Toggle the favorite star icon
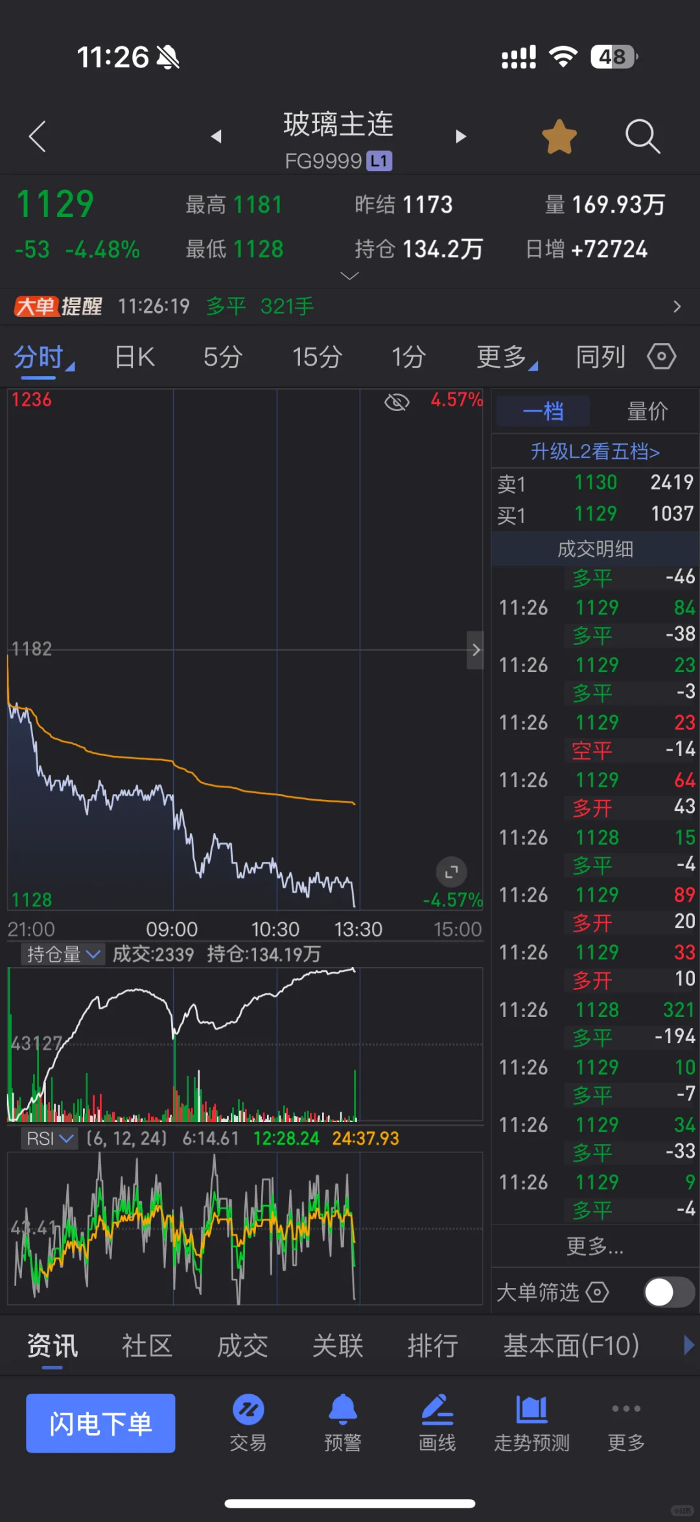Image resolution: width=700 pixels, height=1522 pixels. (x=559, y=137)
